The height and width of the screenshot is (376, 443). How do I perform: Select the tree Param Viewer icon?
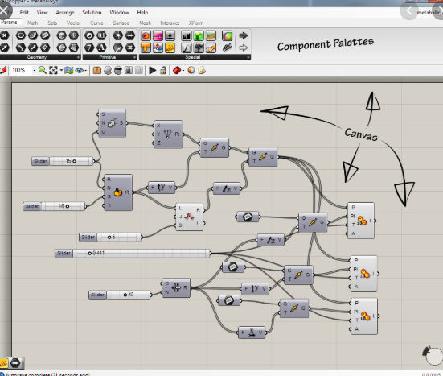(199, 48)
